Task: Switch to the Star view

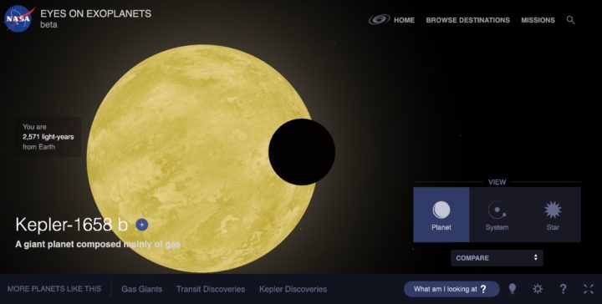Action: (553, 215)
